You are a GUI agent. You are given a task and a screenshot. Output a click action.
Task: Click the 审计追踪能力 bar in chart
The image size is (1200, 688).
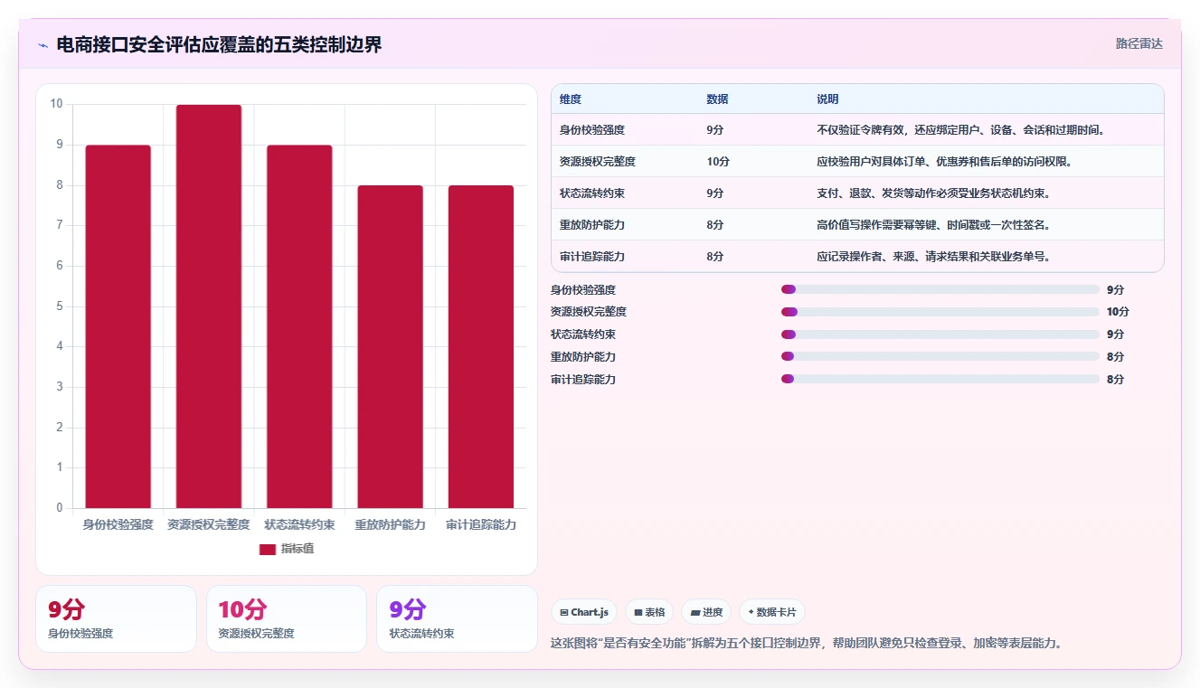[x=481, y=346]
